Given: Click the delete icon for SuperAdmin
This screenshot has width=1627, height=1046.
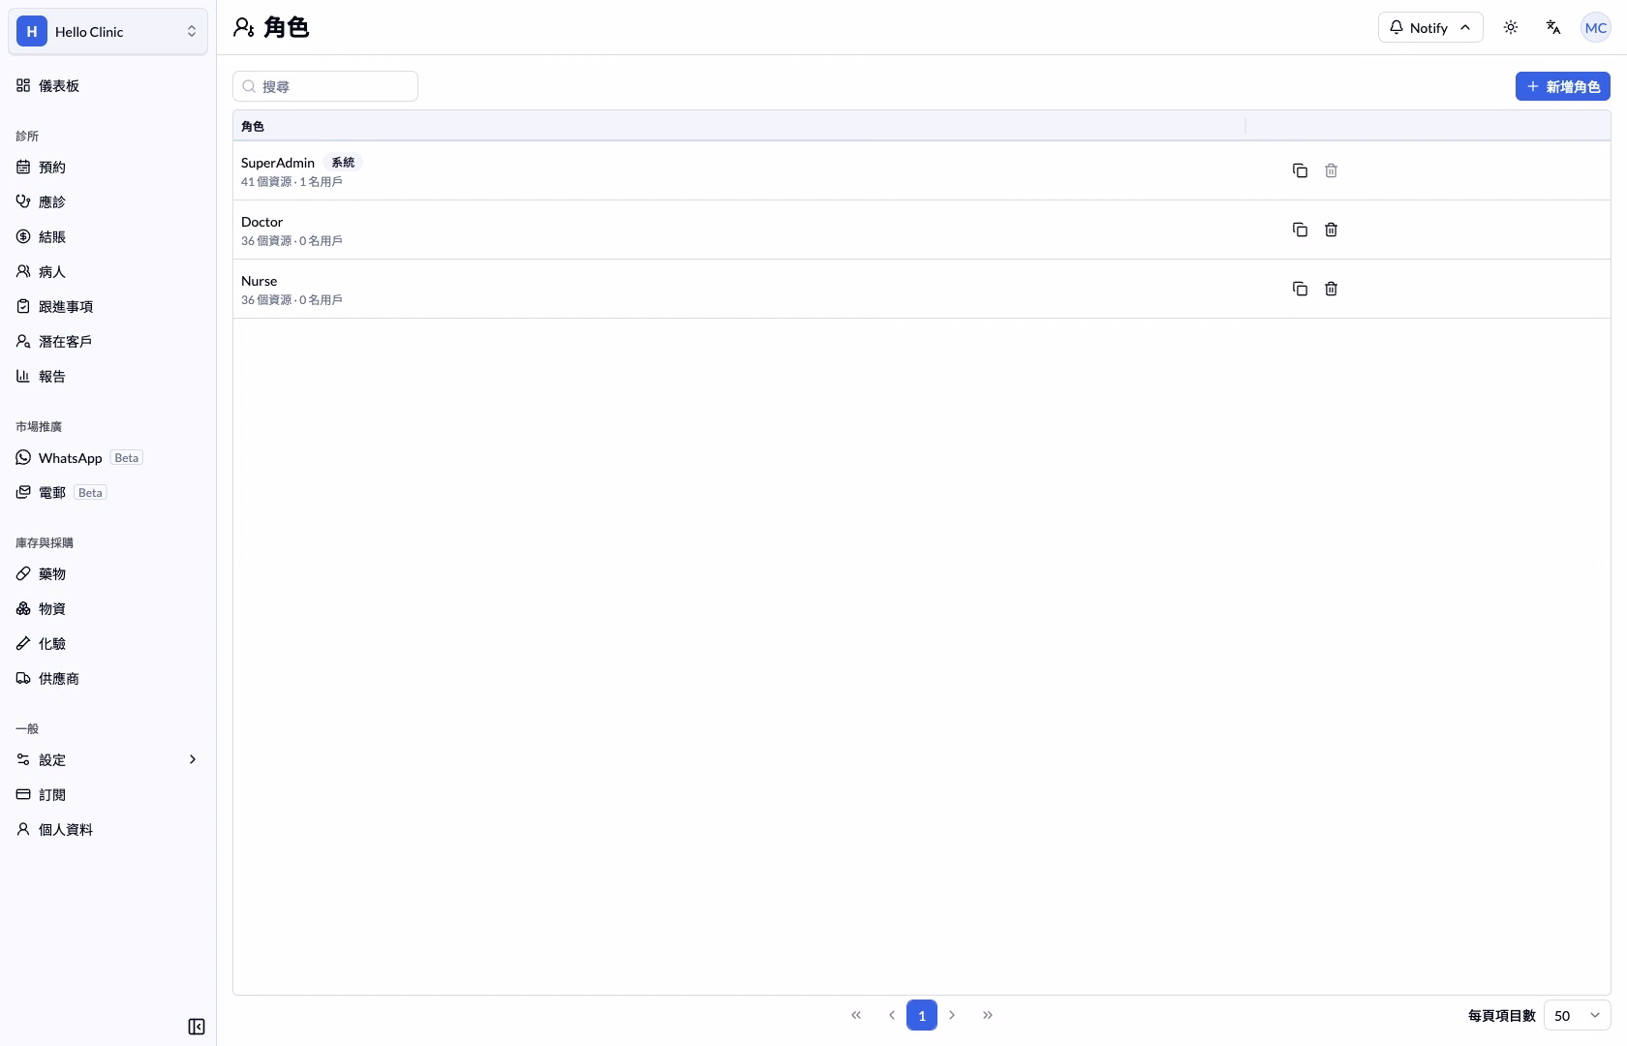Looking at the screenshot, I should (x=1331, y=170).
